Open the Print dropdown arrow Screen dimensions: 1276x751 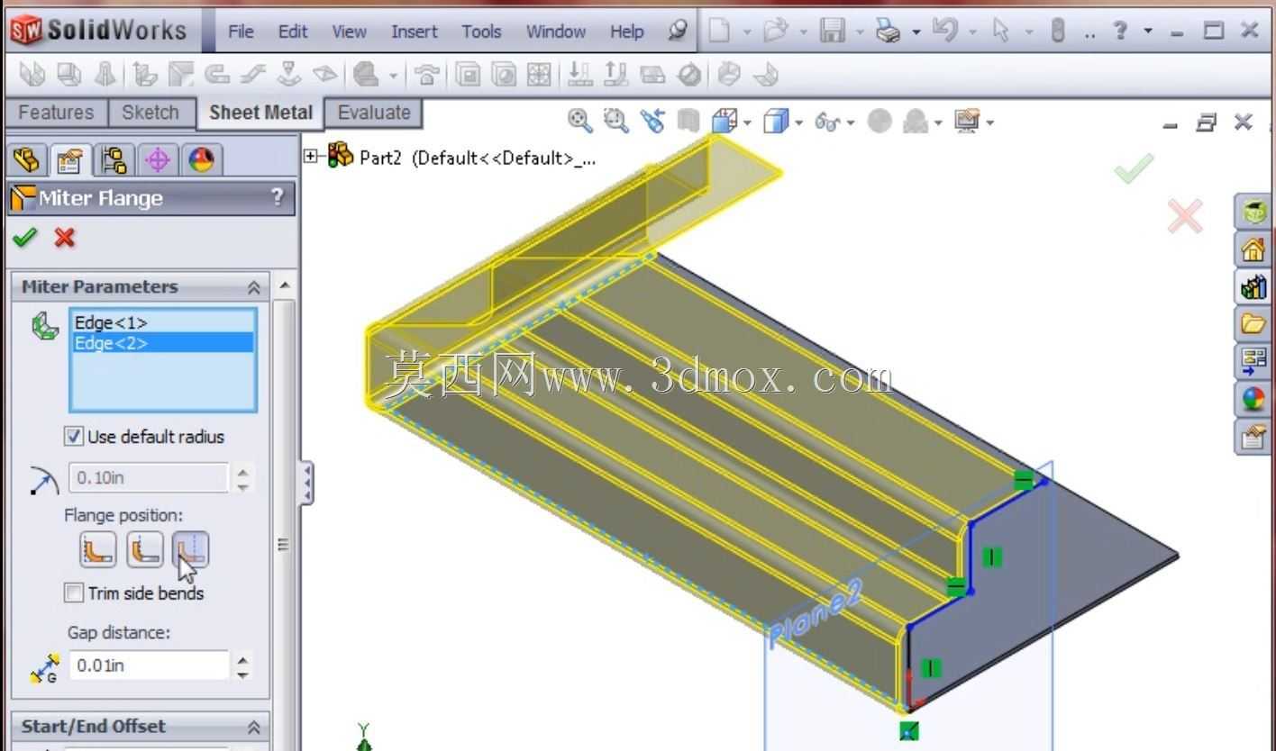[x=916, y=32]
